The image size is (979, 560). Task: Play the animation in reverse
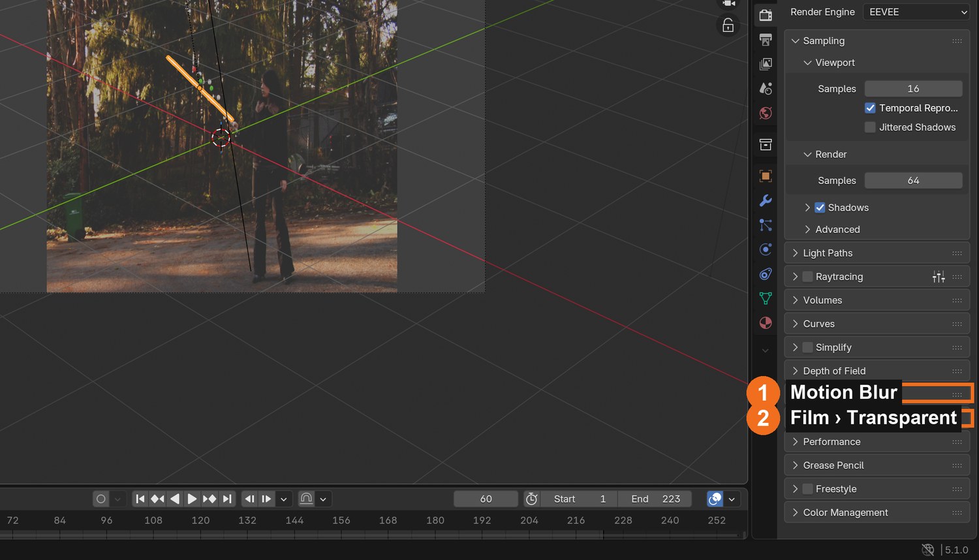175,499
